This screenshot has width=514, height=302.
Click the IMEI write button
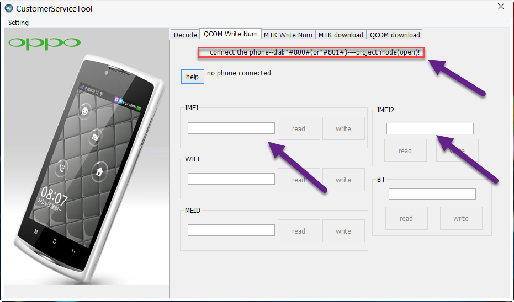343,128
